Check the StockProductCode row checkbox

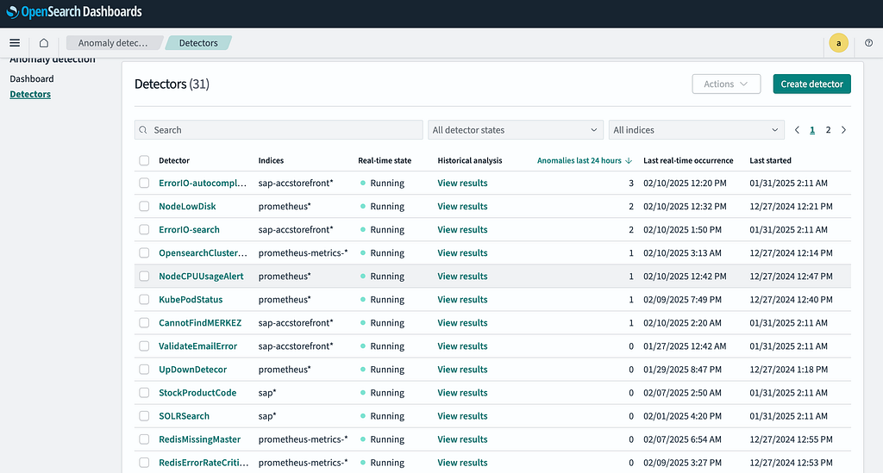tap(144, 393)
